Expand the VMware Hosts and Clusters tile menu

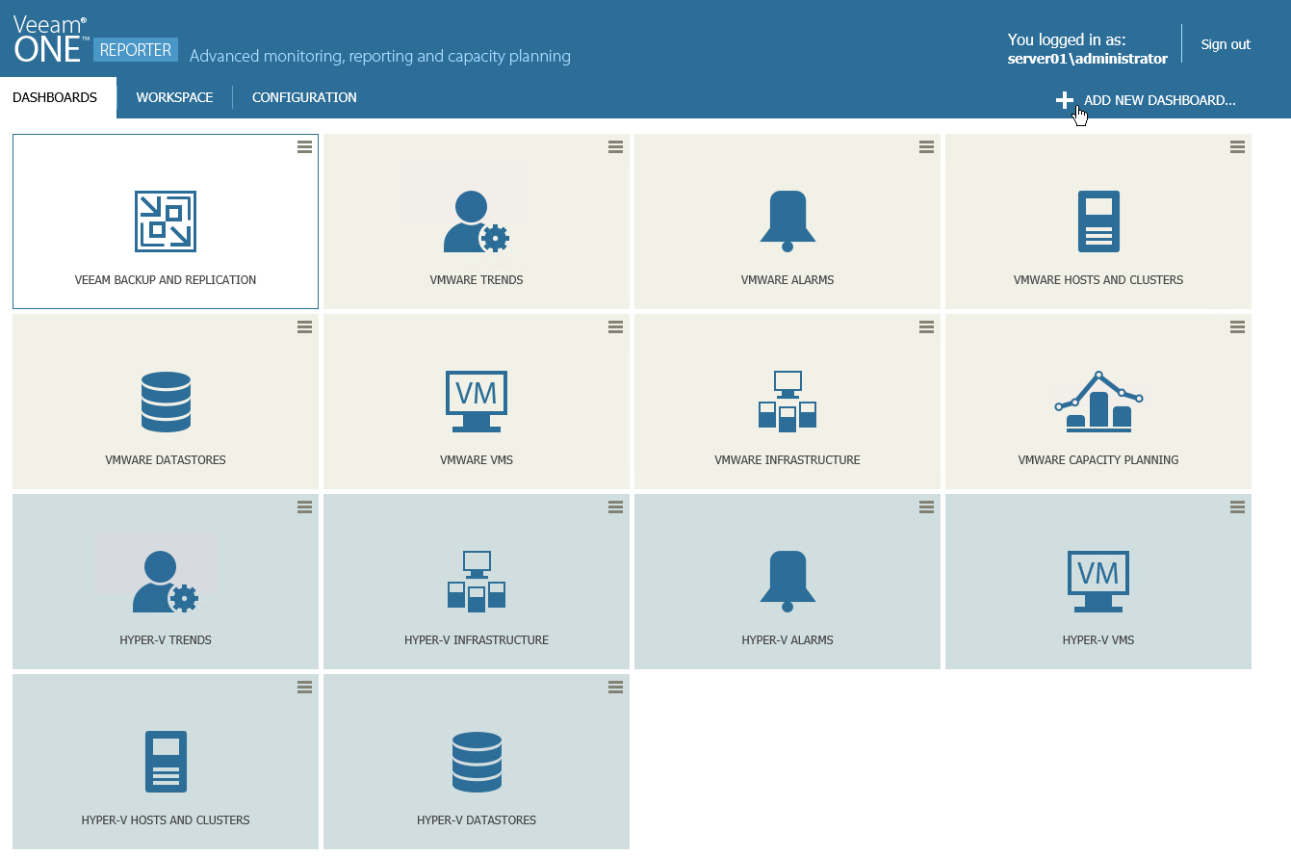[x=1238, y=146]
